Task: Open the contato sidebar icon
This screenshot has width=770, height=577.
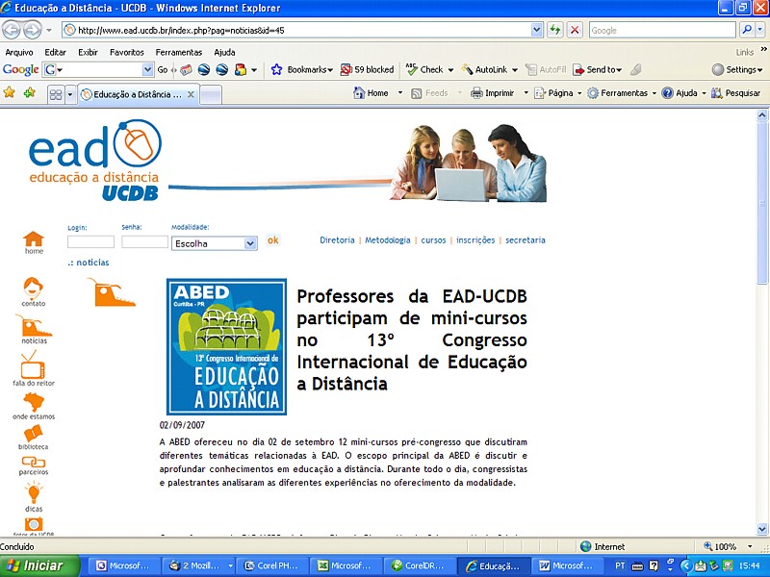Action: [34, 288]
